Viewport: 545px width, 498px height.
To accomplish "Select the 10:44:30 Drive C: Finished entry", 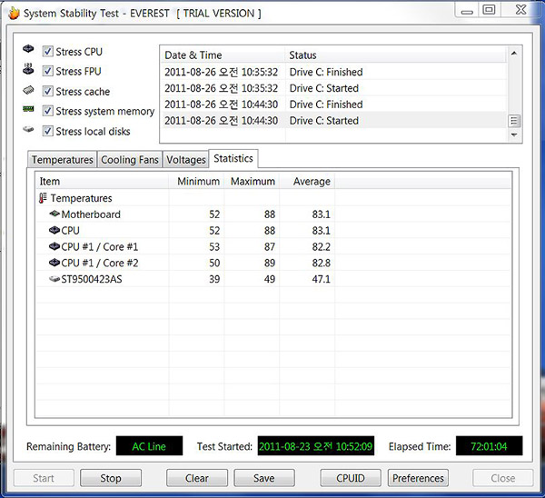I will [333, 105].
